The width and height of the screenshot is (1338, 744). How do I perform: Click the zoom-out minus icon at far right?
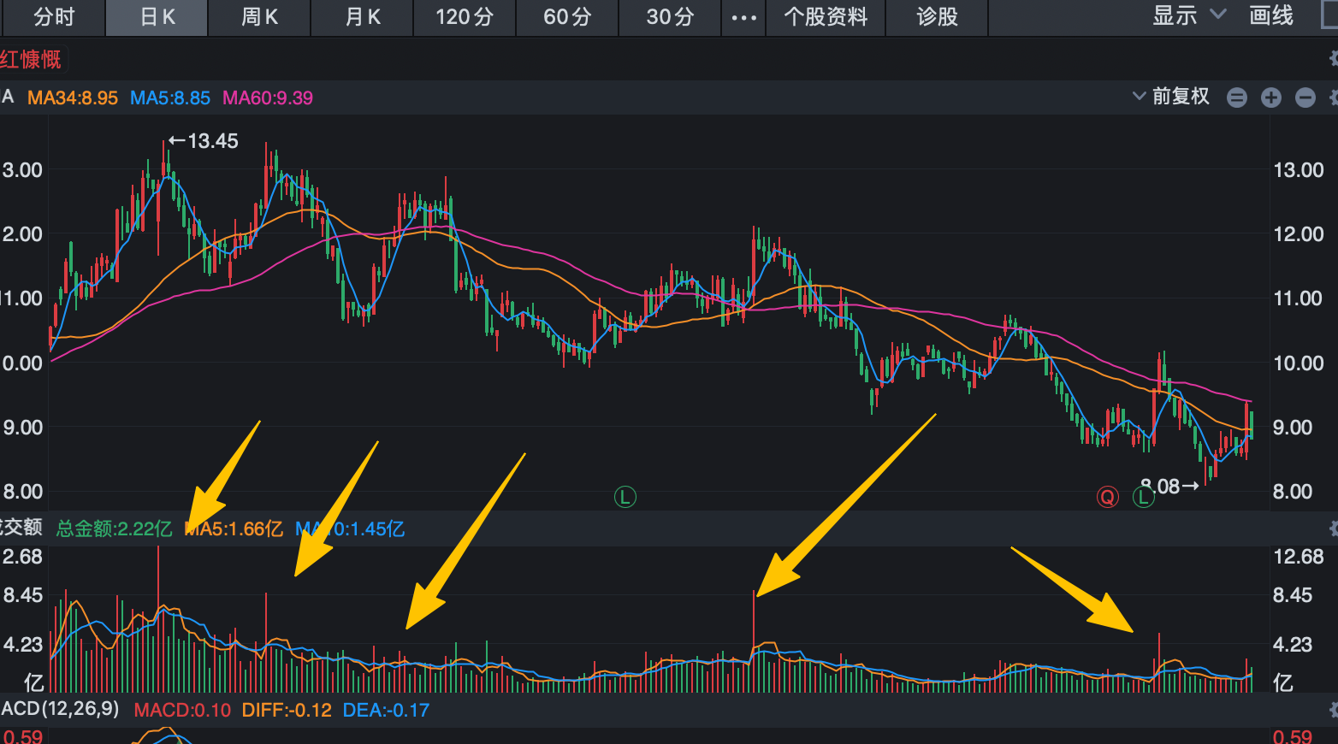(1305, 97)
